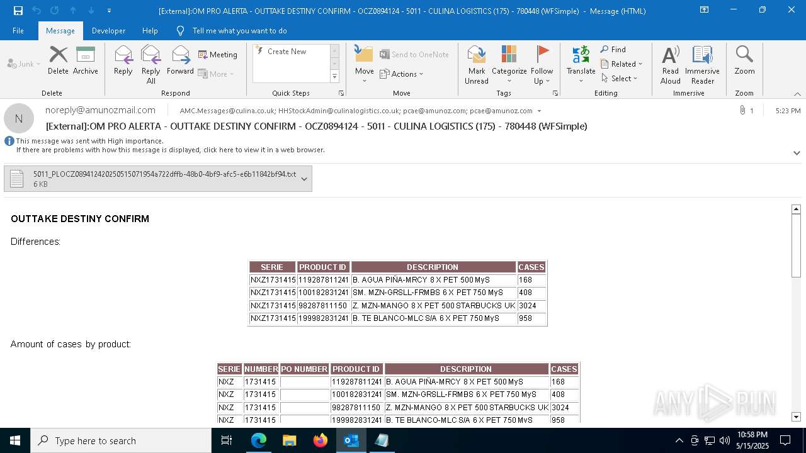
Task: Open Task View on taskbar
Action: (x=227, y=440)
